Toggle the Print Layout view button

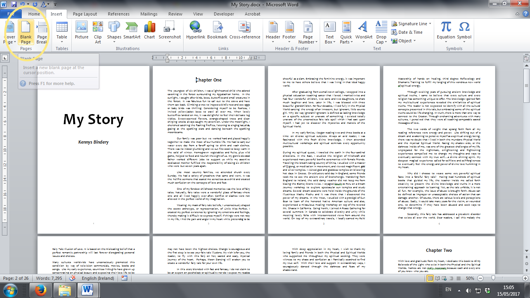[x=430, y=279]
